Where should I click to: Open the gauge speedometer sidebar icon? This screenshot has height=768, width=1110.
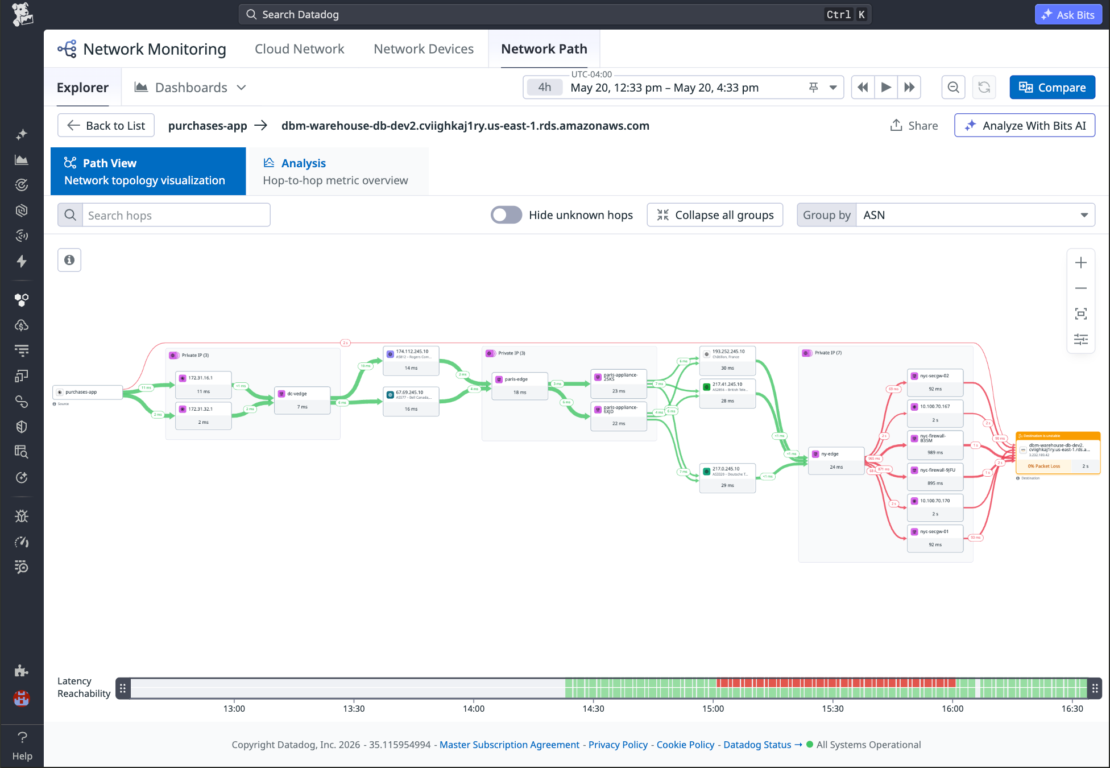22,542
